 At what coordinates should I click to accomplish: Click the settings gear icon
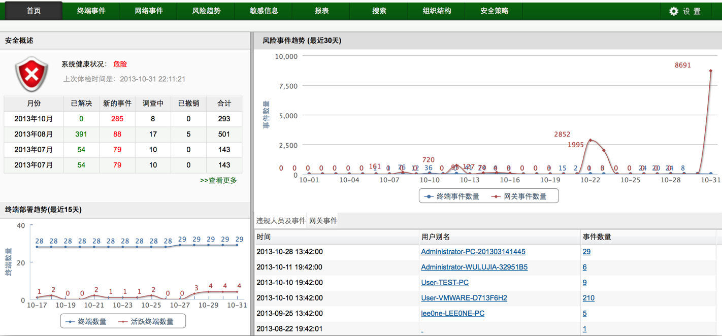click(x=673, y=11)
